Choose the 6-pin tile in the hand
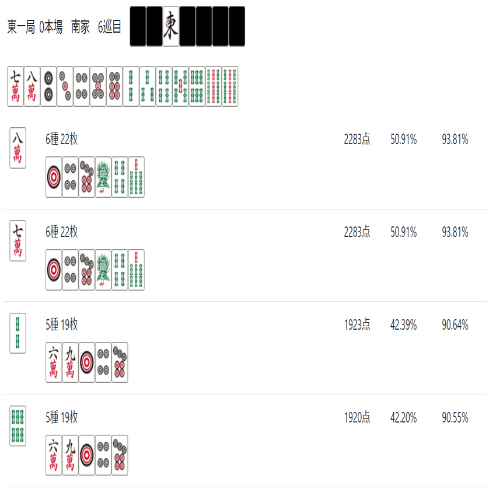 coord(114,86)
